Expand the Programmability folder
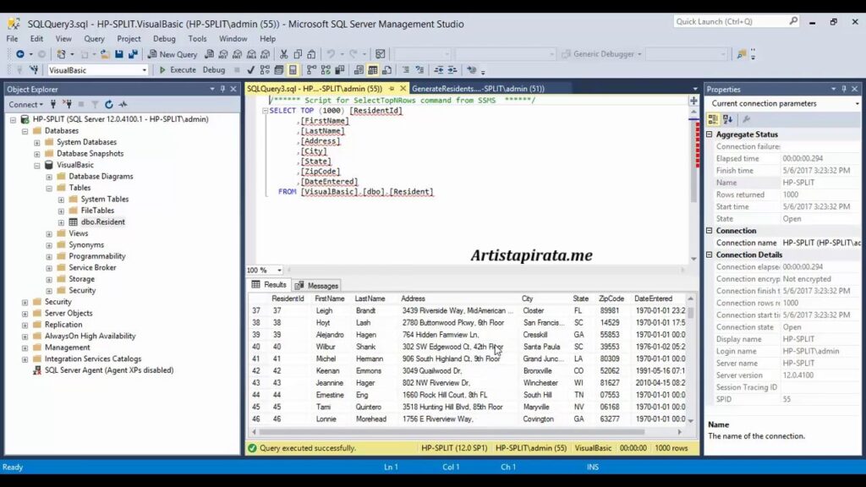The image size is (866, 487). click(x=49, y=257)
